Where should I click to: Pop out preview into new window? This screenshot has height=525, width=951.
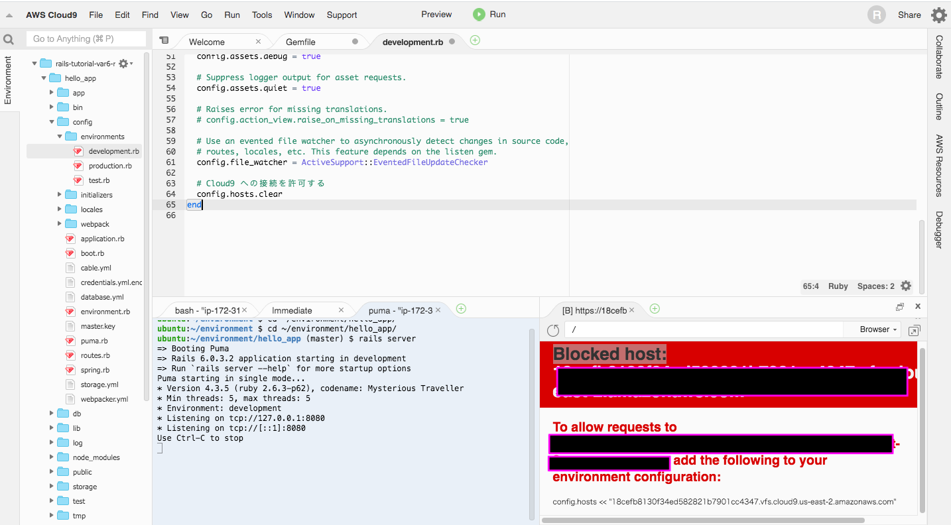[x=914, y=330]
